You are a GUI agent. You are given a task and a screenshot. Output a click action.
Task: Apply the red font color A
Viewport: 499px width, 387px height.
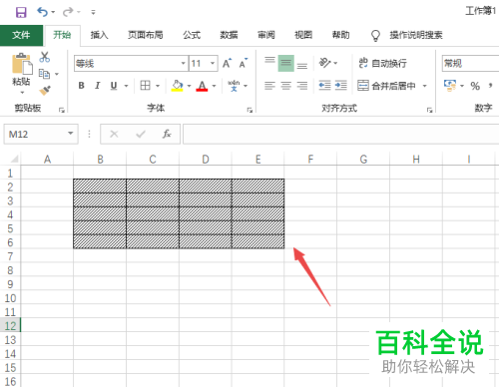tap(202, 86)
